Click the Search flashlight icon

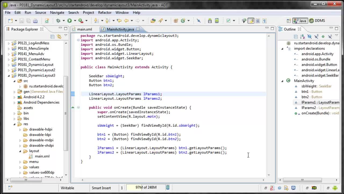[x=160, y=21]
